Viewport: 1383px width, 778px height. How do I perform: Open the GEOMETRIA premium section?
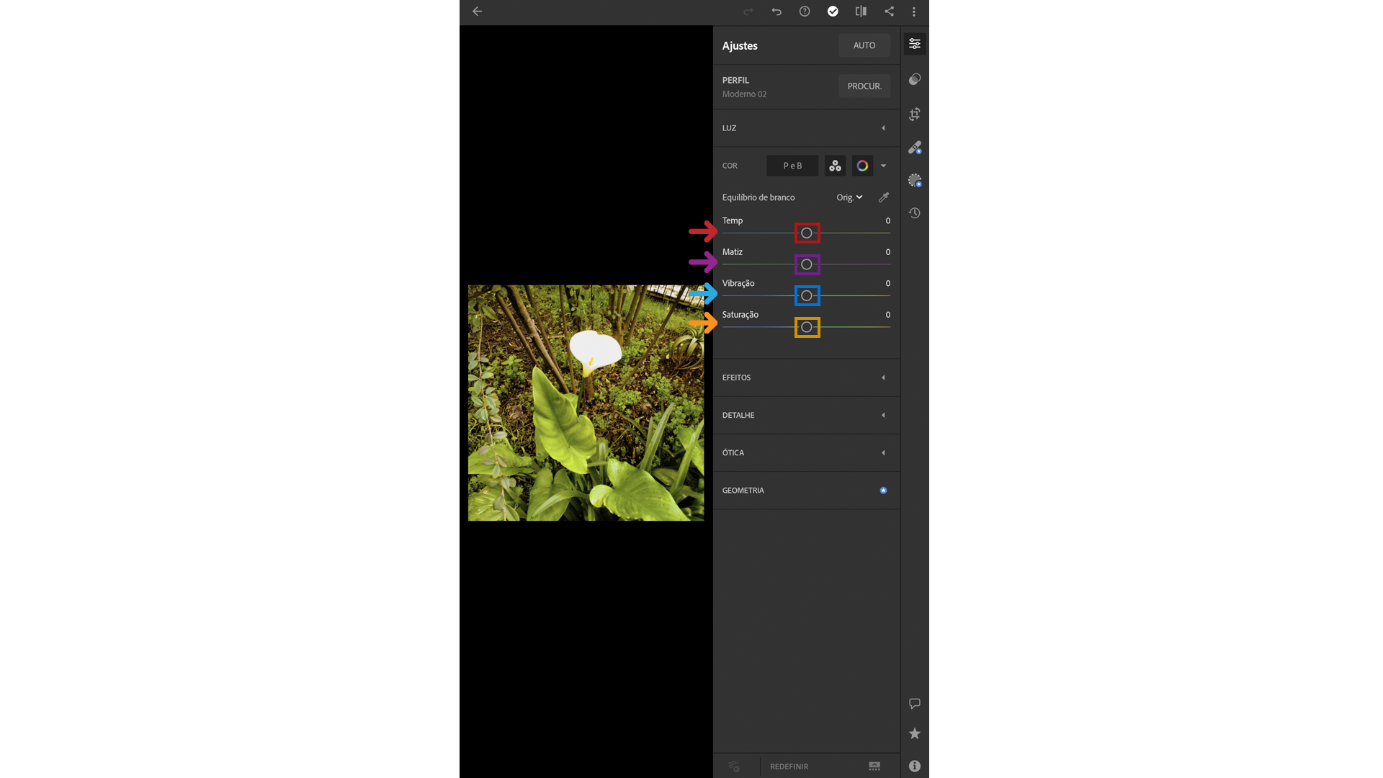tap(806, 491)
